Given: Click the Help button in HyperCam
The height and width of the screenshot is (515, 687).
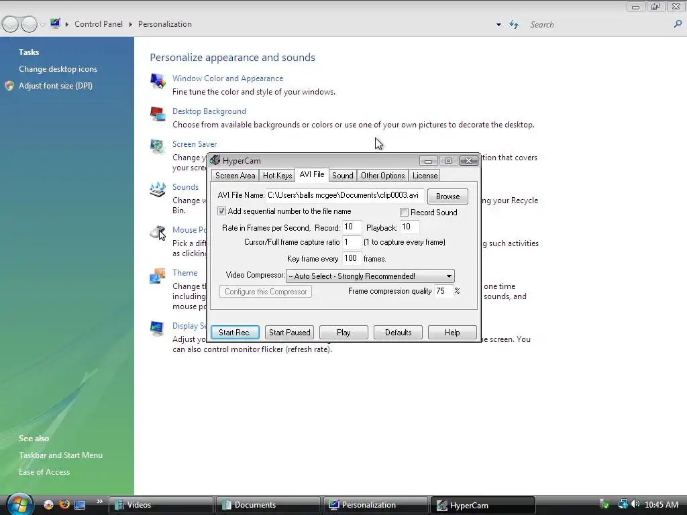Looking at the screenshot, I should point(452,333).
